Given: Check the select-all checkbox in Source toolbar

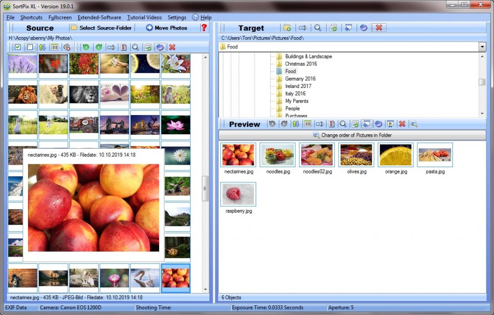Looking at the screenshot, I should (x=18, y=47).
